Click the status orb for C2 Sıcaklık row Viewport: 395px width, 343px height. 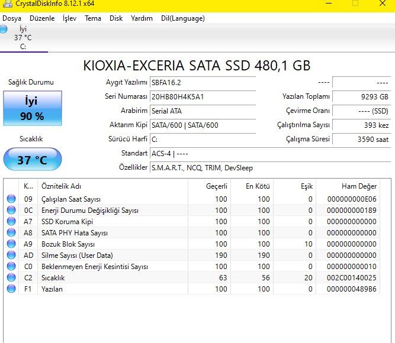[x=11, y=277]
